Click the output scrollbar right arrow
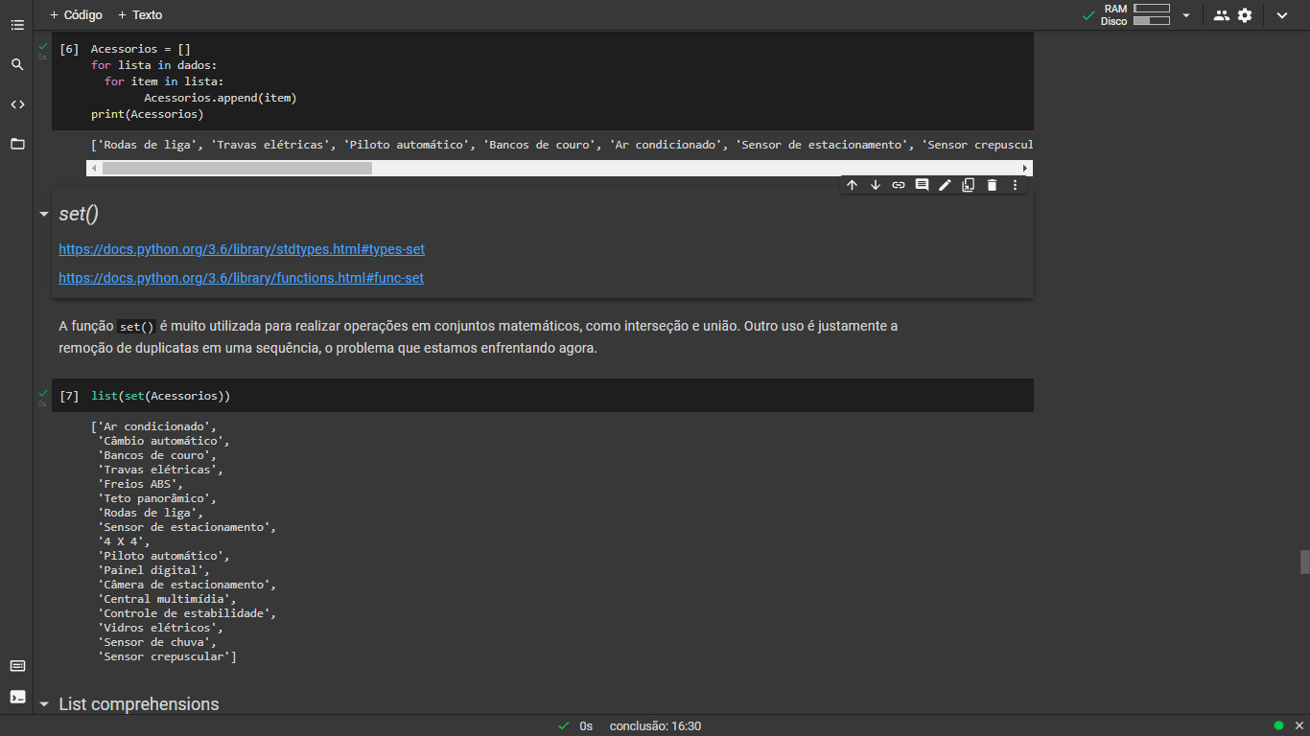Viewport: 1310px width, 736px height. 1025,168
